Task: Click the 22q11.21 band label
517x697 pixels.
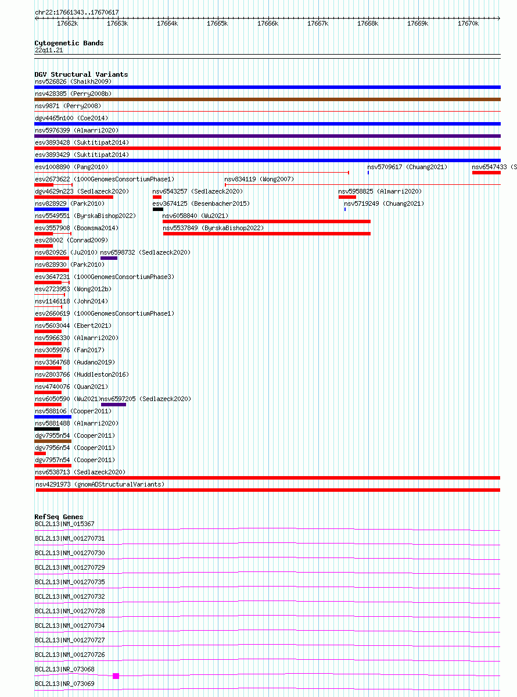Action: coord(49,50)
